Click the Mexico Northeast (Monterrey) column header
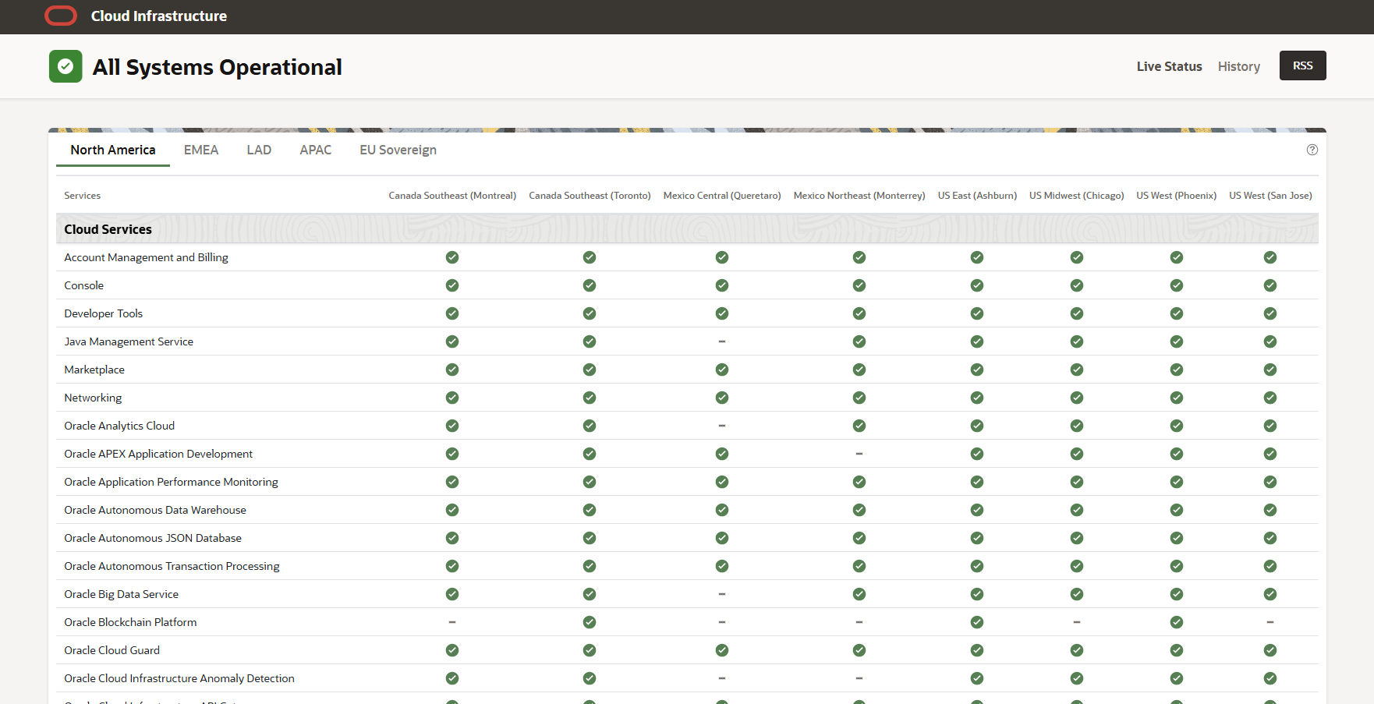Image resolution: width=1374 pixels, height=704 pixels. (859, 196)
